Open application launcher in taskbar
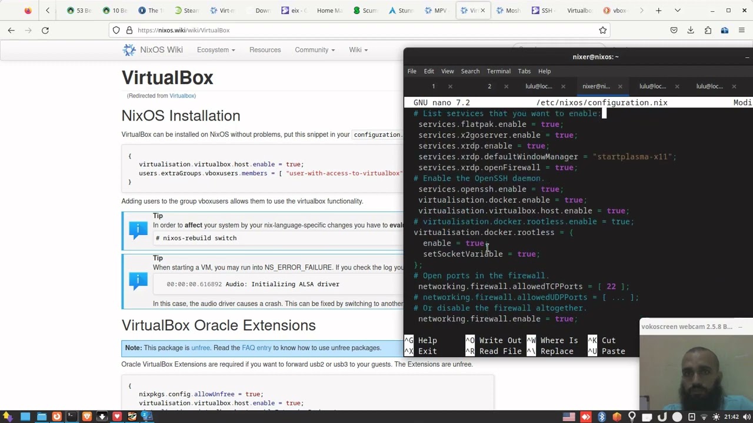Screen dimensions: 753x423 tap(8, 417)
